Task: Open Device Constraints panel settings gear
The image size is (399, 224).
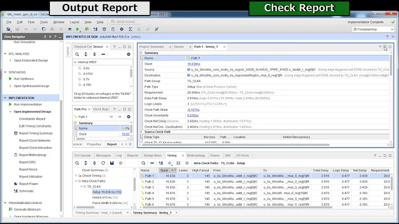Action: (x=129, y=54)
